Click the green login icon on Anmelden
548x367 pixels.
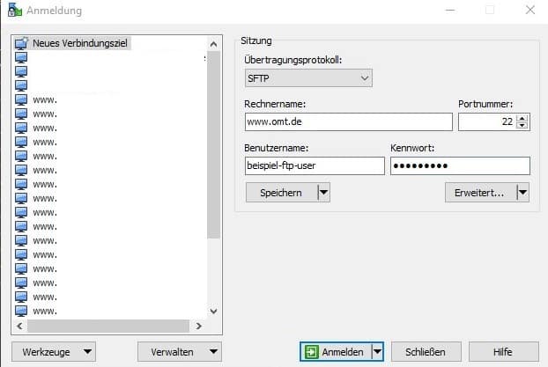coord(312,352)
